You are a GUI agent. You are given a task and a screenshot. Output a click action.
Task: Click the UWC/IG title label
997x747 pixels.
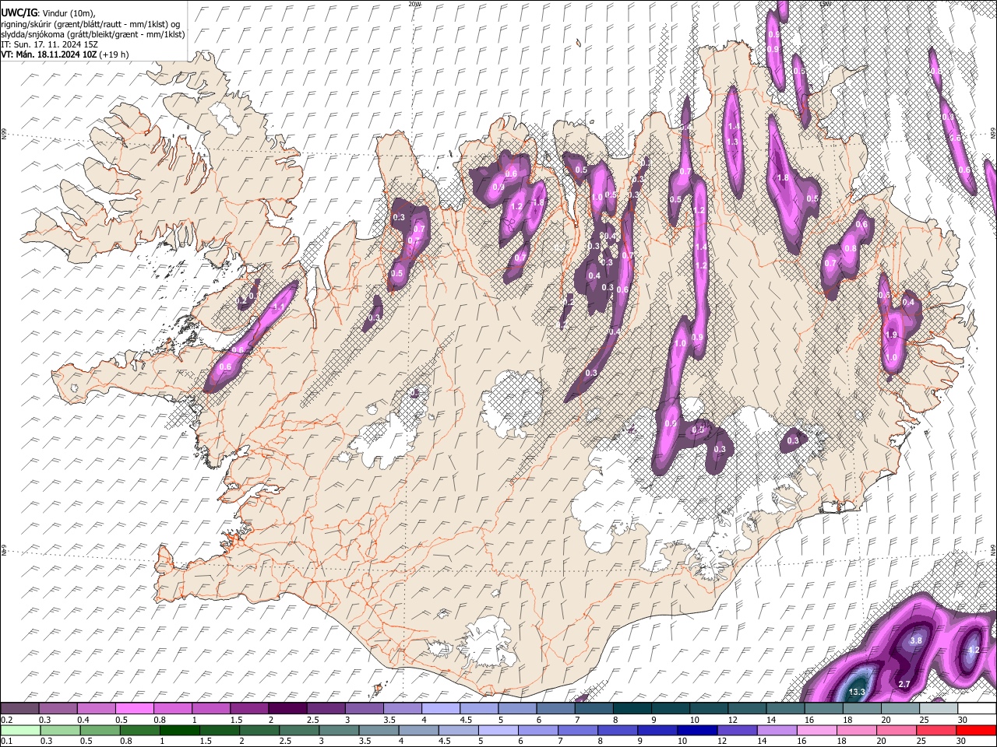19,12
